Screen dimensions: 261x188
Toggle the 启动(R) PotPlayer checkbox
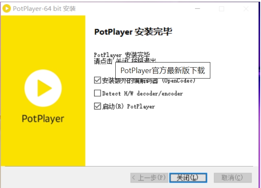tap(98, 106)
